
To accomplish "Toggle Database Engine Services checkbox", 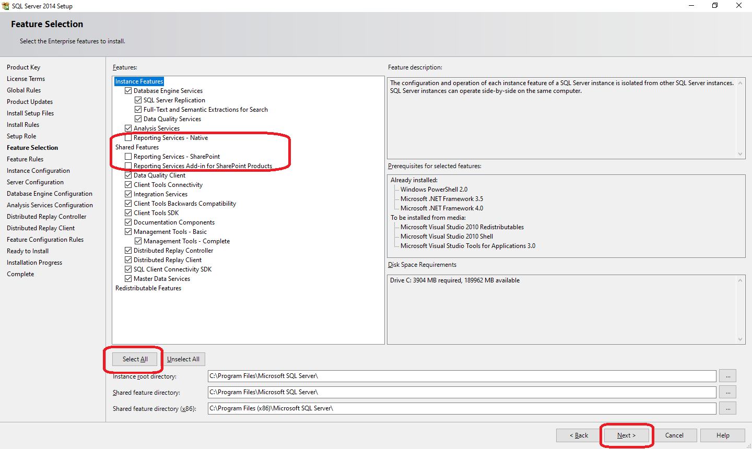I will pos(128,91).
